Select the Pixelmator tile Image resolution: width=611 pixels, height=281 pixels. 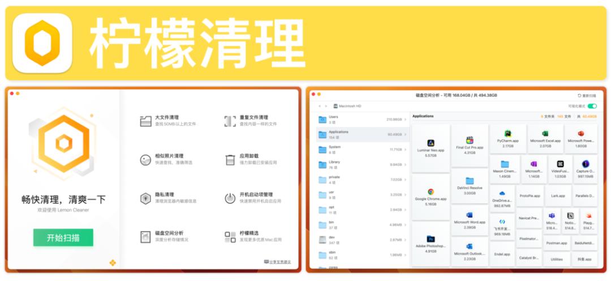529,239
